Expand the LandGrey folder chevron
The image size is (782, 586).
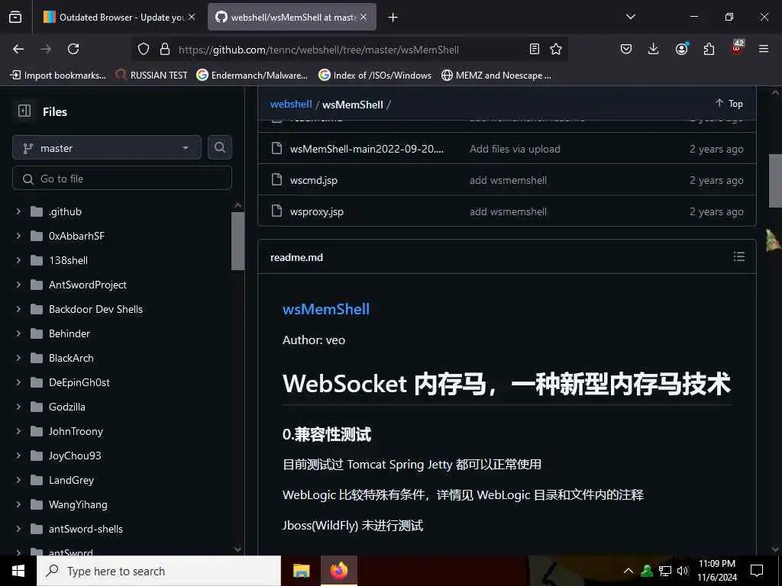click(x=18, y=480)
